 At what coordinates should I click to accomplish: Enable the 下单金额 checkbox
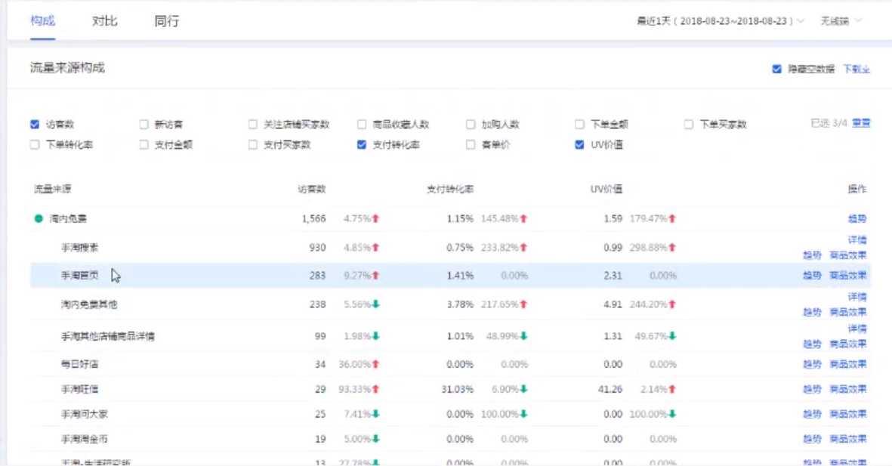pyautogui.click(x=579, y=124)
